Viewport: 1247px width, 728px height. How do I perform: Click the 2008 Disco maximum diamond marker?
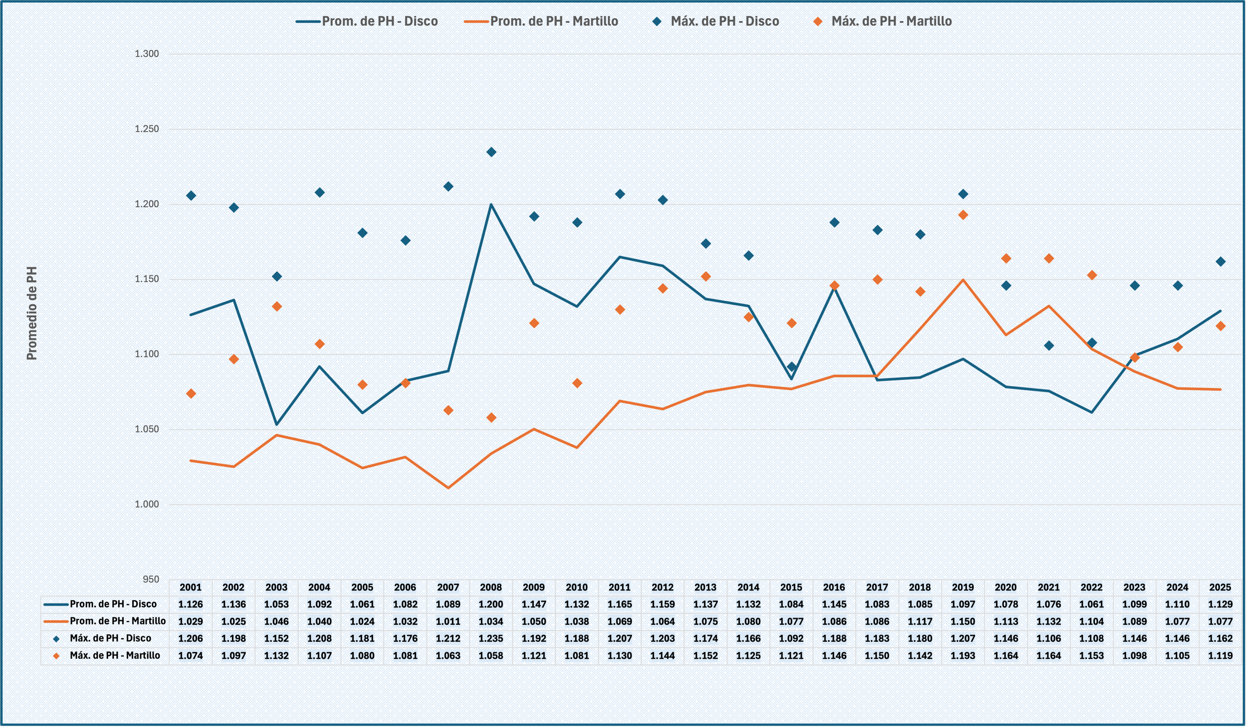point(491,152)
